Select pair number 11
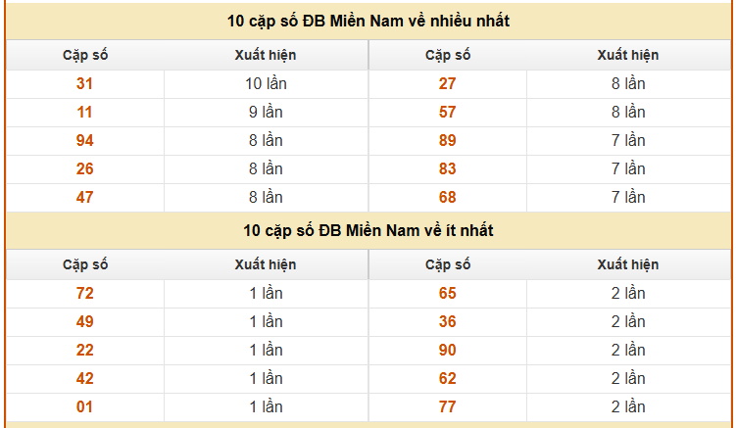 (84, 113)
